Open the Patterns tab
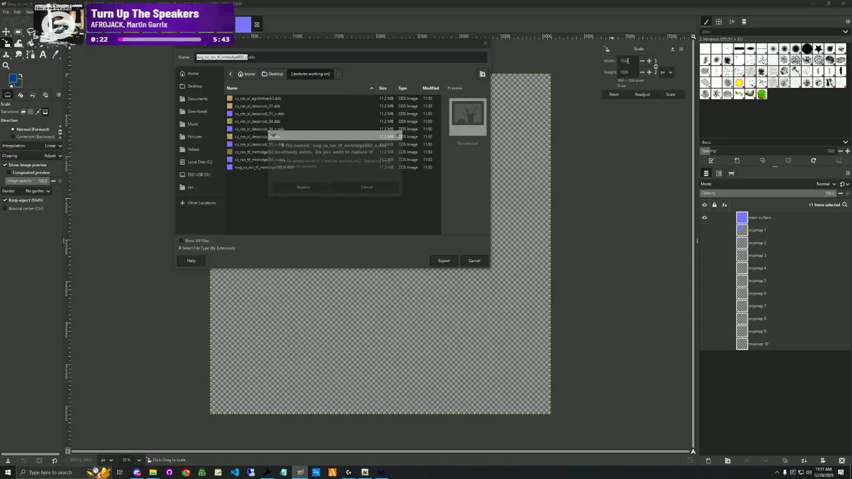 click(719, 22)
